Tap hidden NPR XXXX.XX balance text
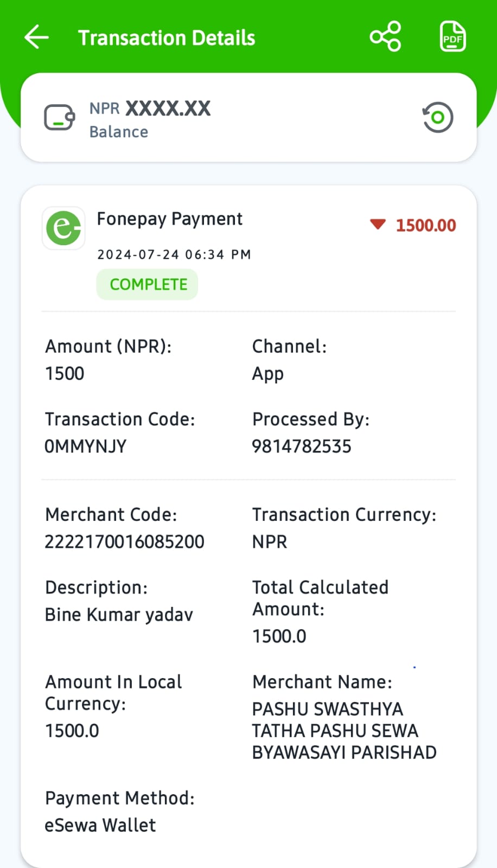The height and width of the screenshot is (868, 497). point(150,108)
